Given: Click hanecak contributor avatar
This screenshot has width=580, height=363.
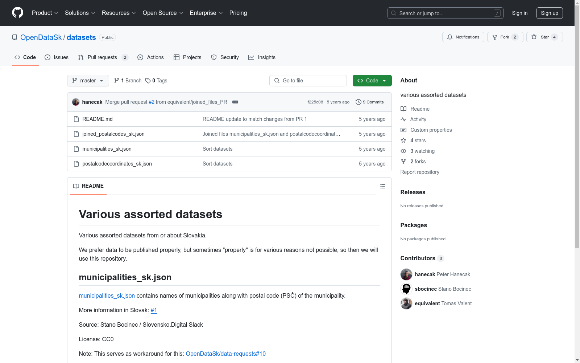Looking at the screenshot, I should click(x=406, y=274).
